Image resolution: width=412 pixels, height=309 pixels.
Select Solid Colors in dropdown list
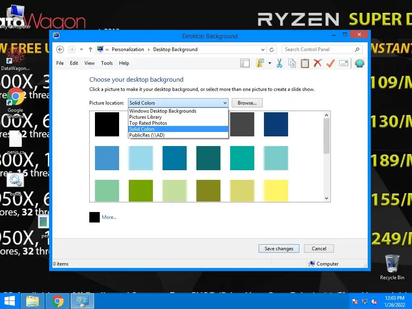(x=178, y=129)
